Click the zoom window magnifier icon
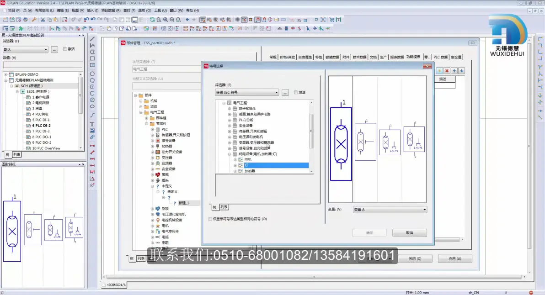 click(x=159, y=20)
